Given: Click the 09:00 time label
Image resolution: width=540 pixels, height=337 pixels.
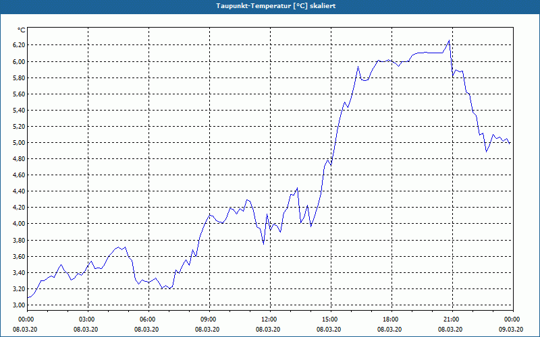Looking at the screenshot, I should pyautogui.click(x=209, y=319).
